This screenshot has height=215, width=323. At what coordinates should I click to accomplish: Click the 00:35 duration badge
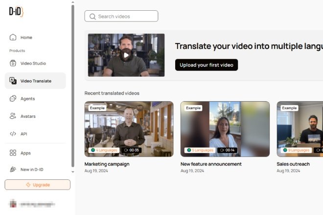(x=132, y=150)
